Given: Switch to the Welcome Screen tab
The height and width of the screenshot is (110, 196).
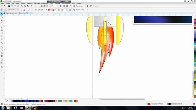Looking at the screenshot, I should 11,13.
